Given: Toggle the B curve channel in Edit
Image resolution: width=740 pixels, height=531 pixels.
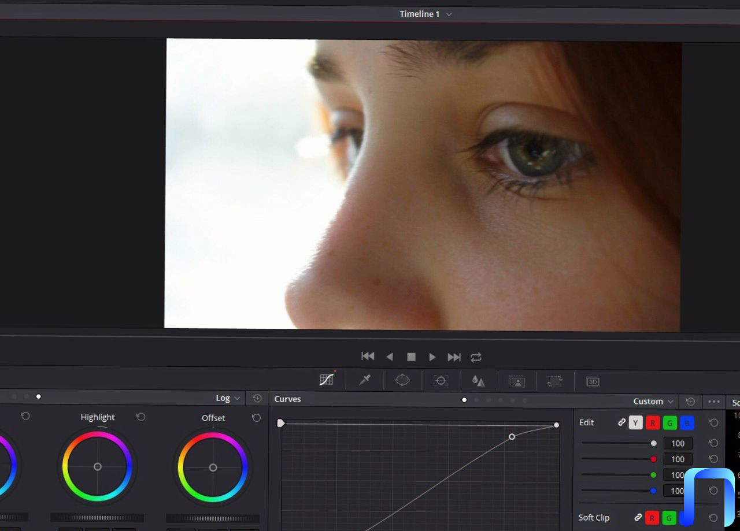Looking at the screenshot, I should click(687, 424).
